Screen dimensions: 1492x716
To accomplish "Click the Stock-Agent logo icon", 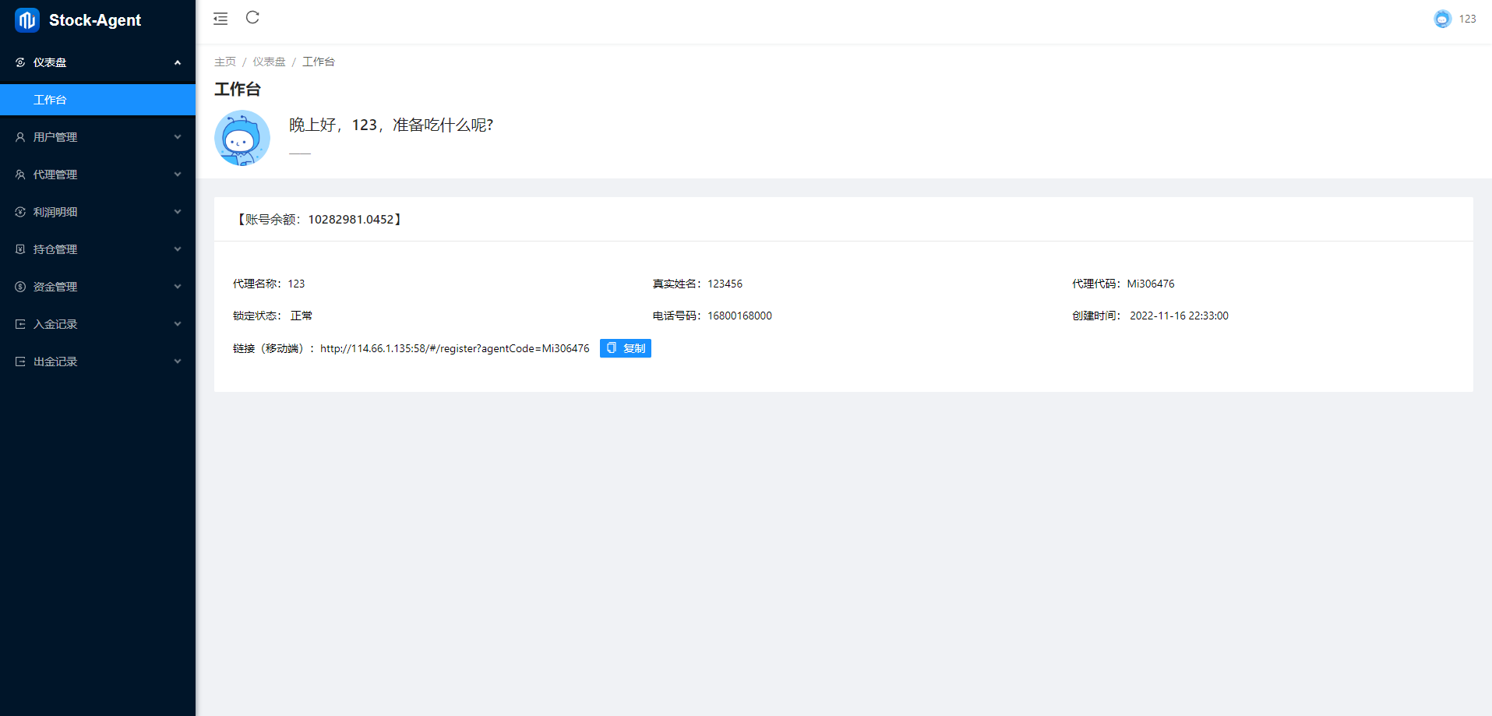I will coord(27,20).
